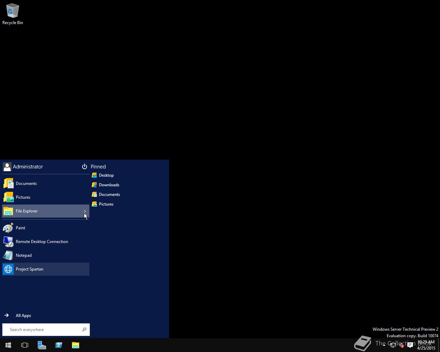The image size is (440, 352).
Task: Open File Explorer from the taskbar
Action: click(x=75, y=345)
